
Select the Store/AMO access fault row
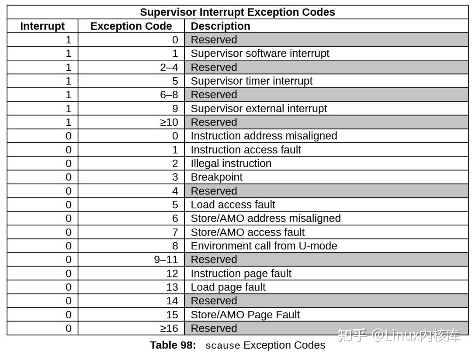[x=237, y=232]
